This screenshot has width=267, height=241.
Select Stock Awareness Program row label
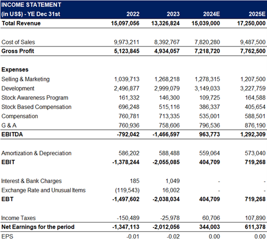(x=35, y=98)
